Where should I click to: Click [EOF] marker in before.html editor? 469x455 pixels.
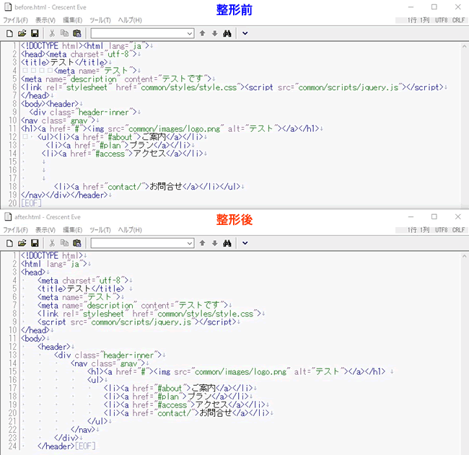pos(31,203)
